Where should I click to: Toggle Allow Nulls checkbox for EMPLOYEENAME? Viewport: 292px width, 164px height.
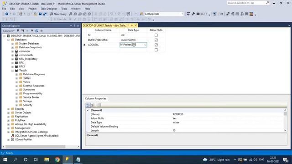click(x=156, y=40)
